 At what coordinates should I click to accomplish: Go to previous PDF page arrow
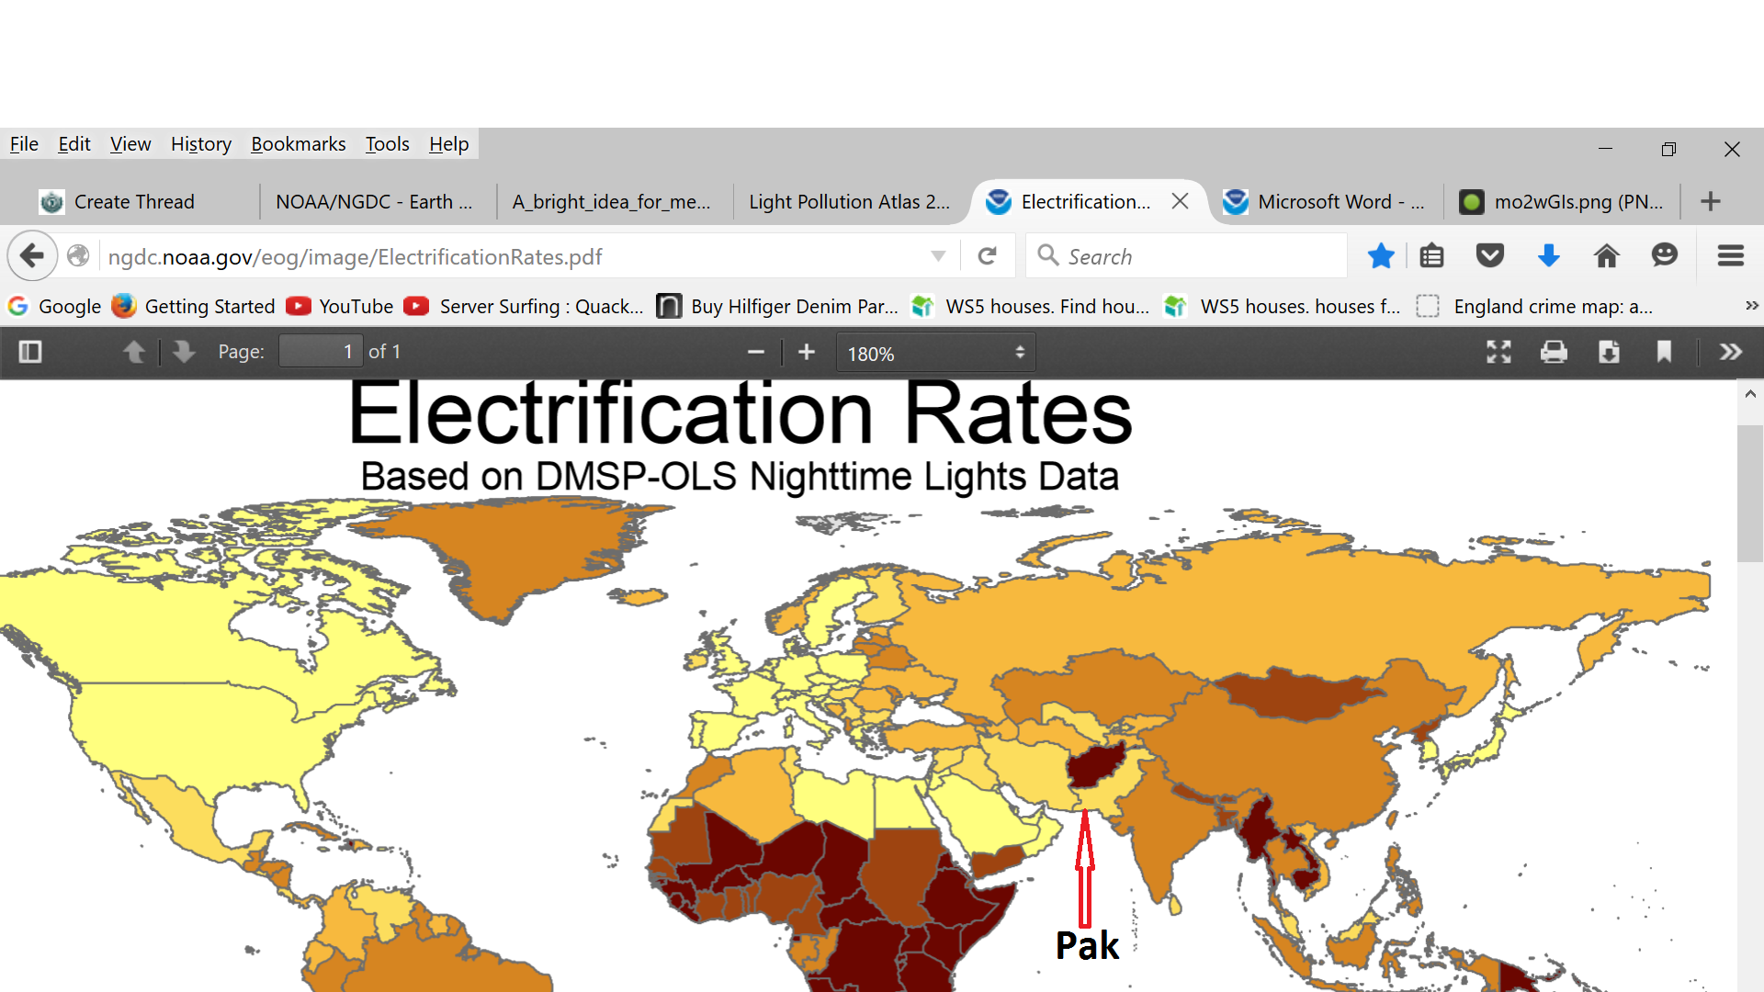(134, 352)
